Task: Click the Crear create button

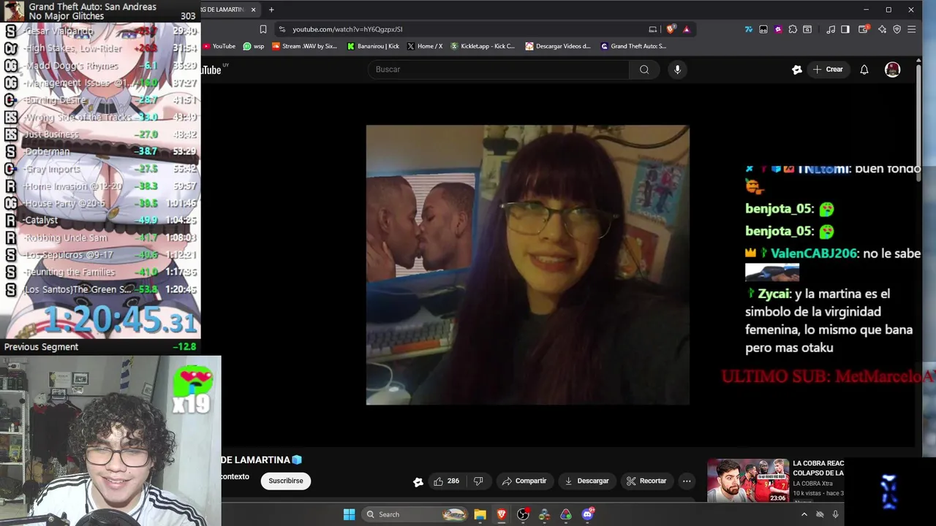Action: (x=827, y=69)
